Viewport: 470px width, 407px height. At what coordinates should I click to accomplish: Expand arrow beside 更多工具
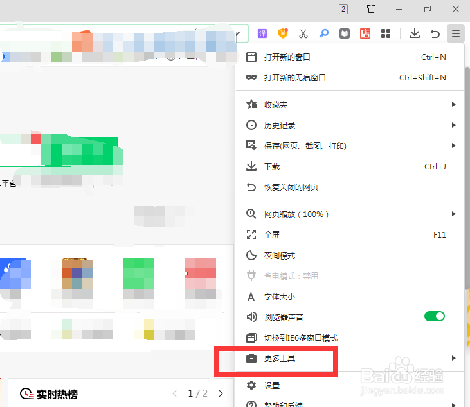click(453, 358)
